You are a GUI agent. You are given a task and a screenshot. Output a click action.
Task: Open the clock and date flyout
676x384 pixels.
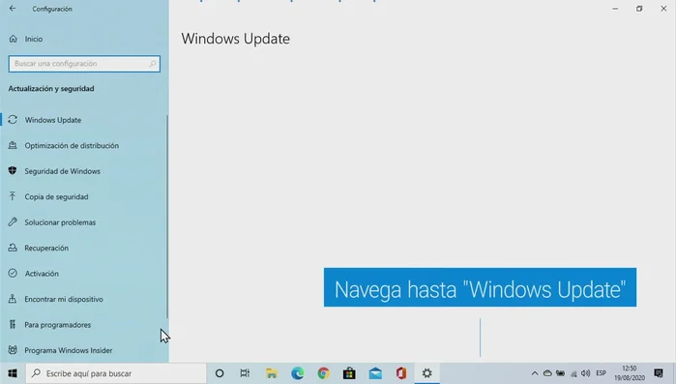click(x=630, y=373)
